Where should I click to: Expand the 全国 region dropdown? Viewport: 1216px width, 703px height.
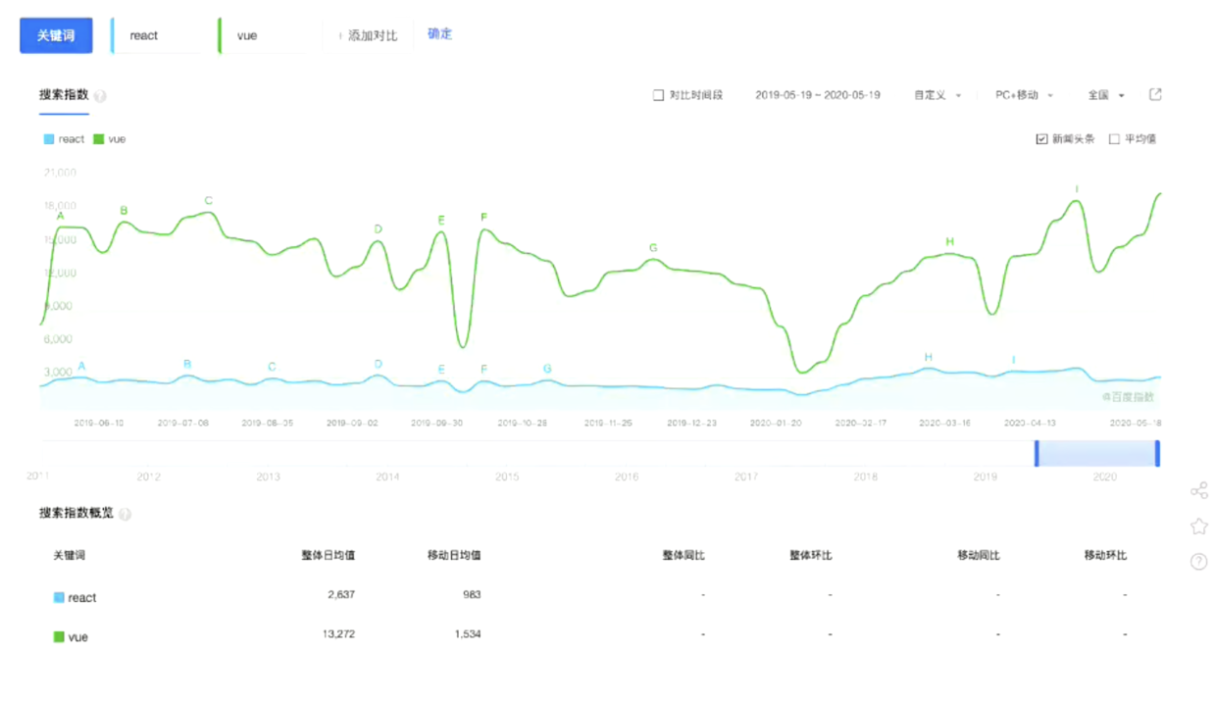pyautogui.click(x=1106, y=95)
